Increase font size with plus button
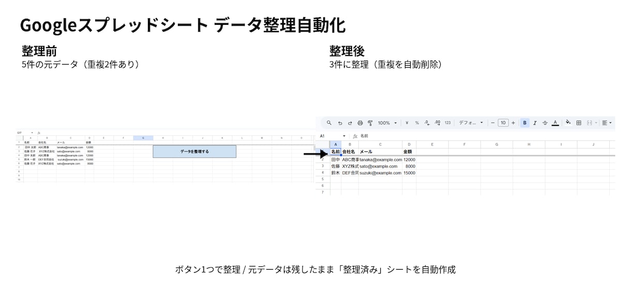Image resolution: width=631 pixels, height=284 pixels. pos(513,123)
